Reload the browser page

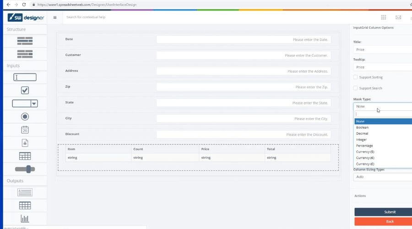click(x=24, y=5)
